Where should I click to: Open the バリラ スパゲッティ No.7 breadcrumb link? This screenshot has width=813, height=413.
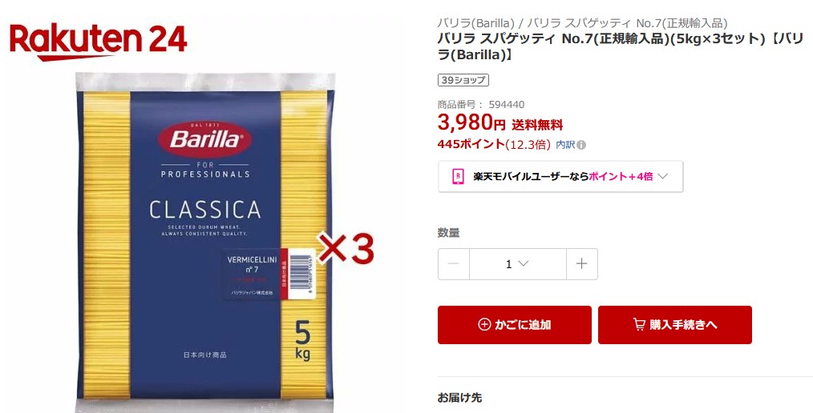click(x=627, y=22)
